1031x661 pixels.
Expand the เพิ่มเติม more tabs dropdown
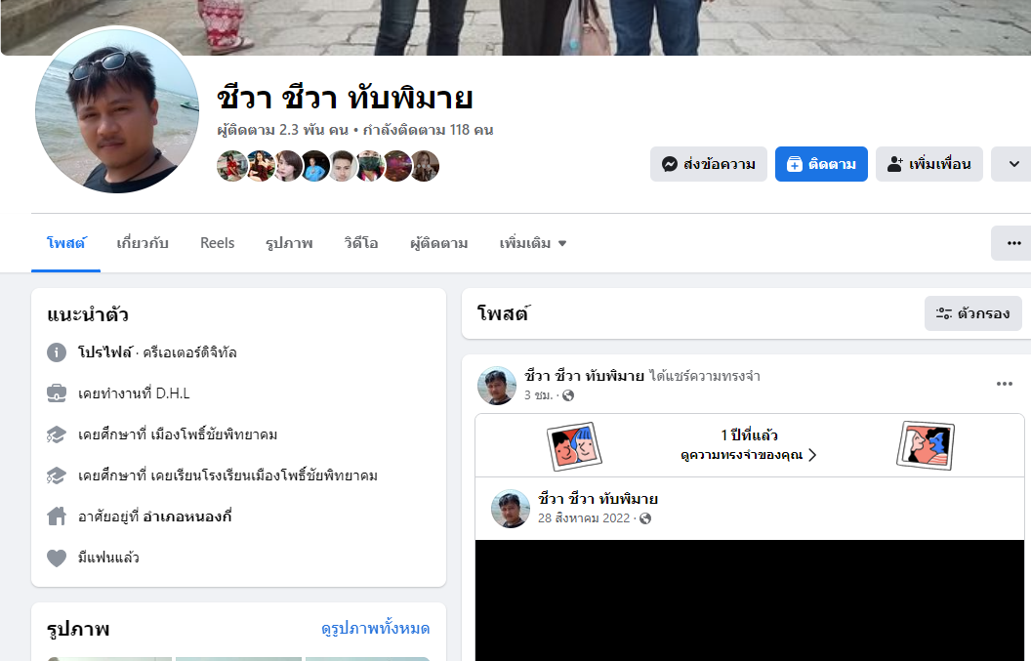point(533,243)
